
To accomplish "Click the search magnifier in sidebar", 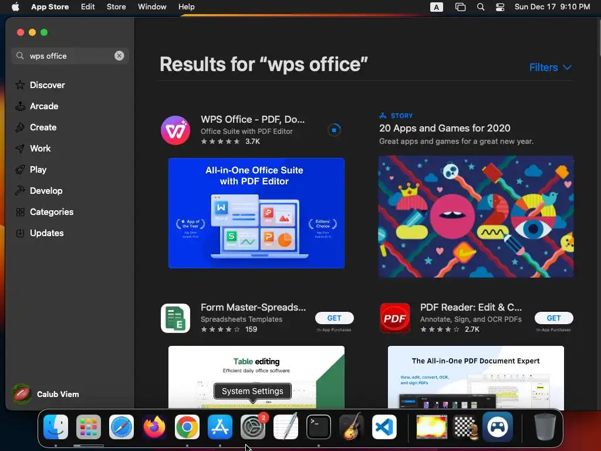I will pos(20,56).
